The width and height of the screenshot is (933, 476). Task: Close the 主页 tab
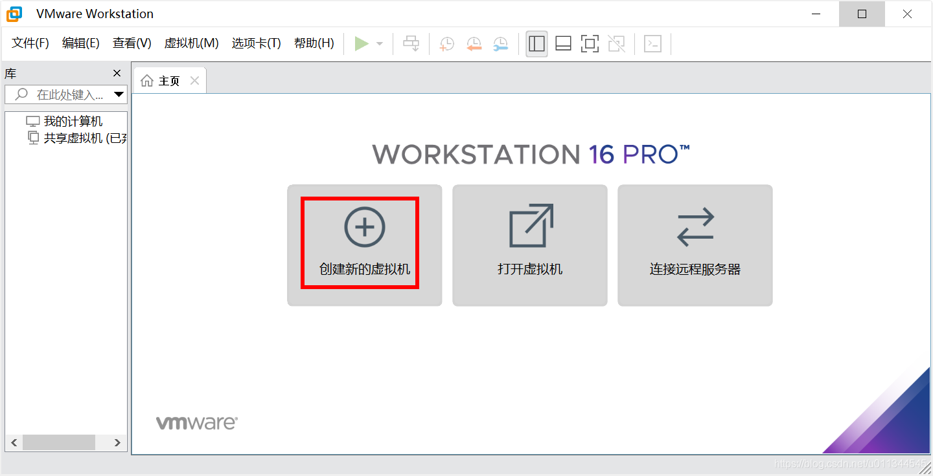click(x=194, y=81)
